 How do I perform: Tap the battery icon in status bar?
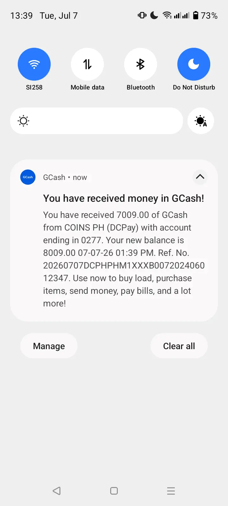click(x=196, y=15)
